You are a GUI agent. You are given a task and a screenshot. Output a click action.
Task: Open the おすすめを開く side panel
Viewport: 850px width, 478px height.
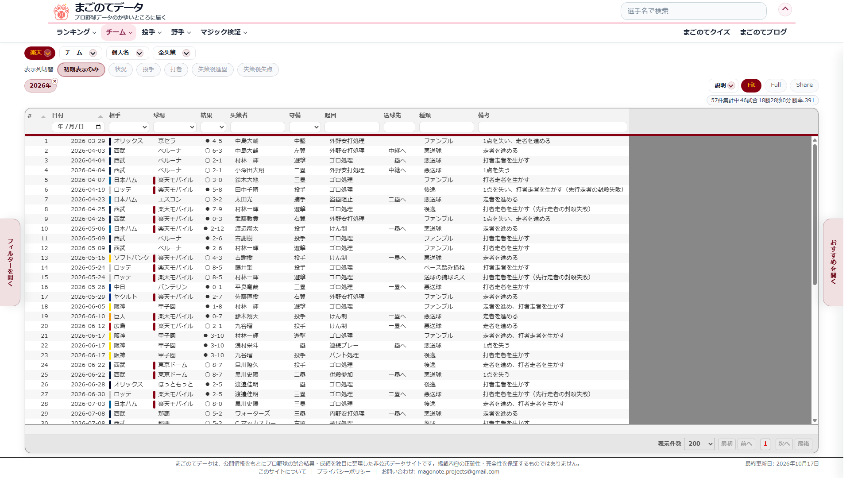click(x=834, y=262)
